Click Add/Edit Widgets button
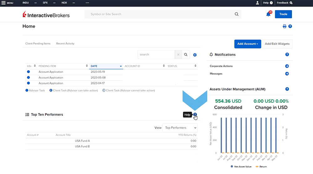The image size is (313, 174). pyautogui.click(x=277, y=44)
